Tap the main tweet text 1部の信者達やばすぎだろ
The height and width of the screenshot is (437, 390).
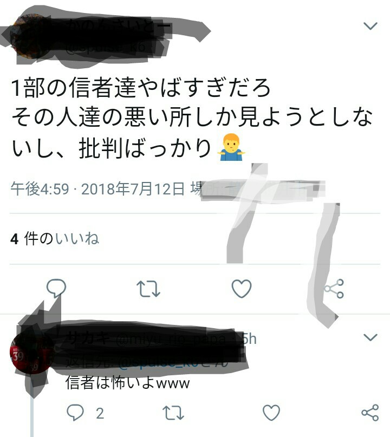coord(141,87)
